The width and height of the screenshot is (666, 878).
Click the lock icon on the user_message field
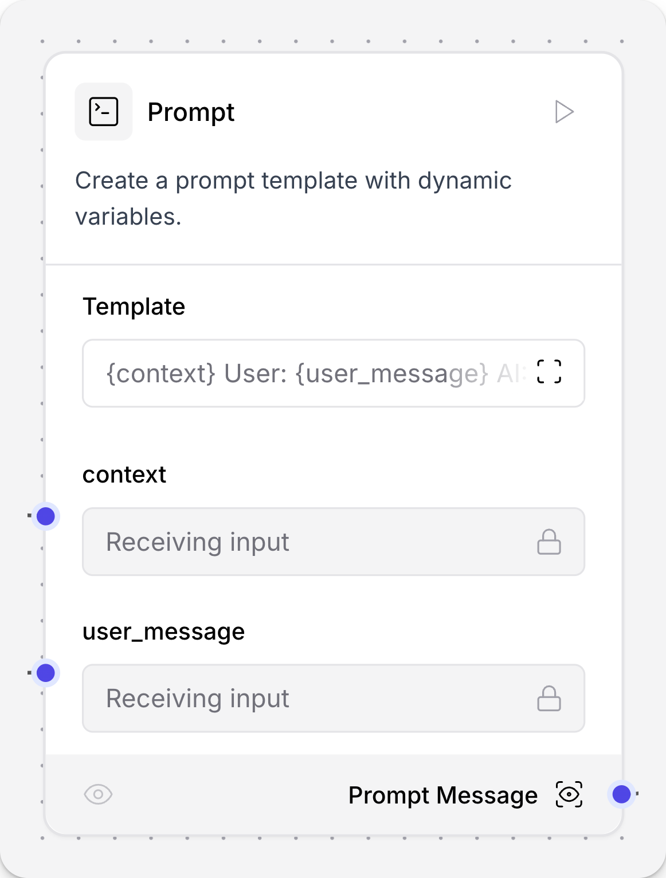point(550,699)
